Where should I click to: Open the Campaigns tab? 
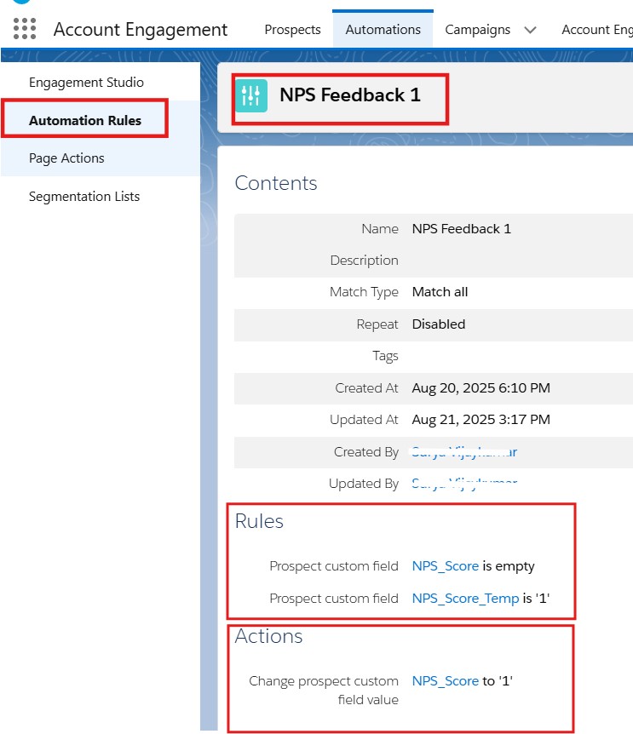click(x=477, y=29)
